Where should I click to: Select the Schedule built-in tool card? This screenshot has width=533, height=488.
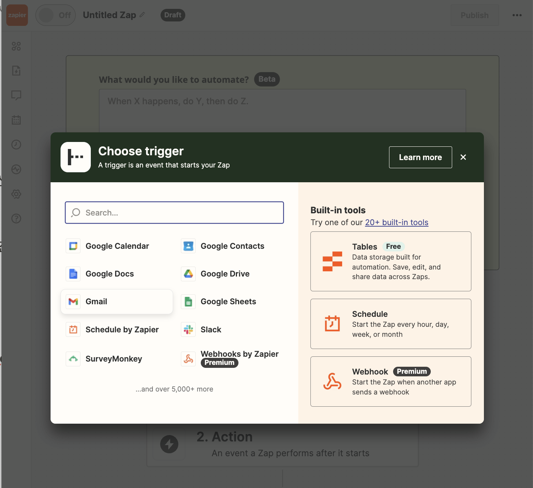coord(391,324)
